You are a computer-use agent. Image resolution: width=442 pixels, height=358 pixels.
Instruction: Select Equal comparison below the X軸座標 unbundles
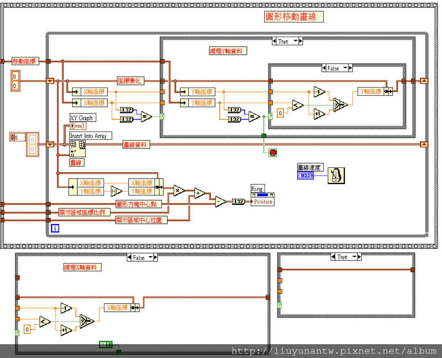[x=146, y=116]
